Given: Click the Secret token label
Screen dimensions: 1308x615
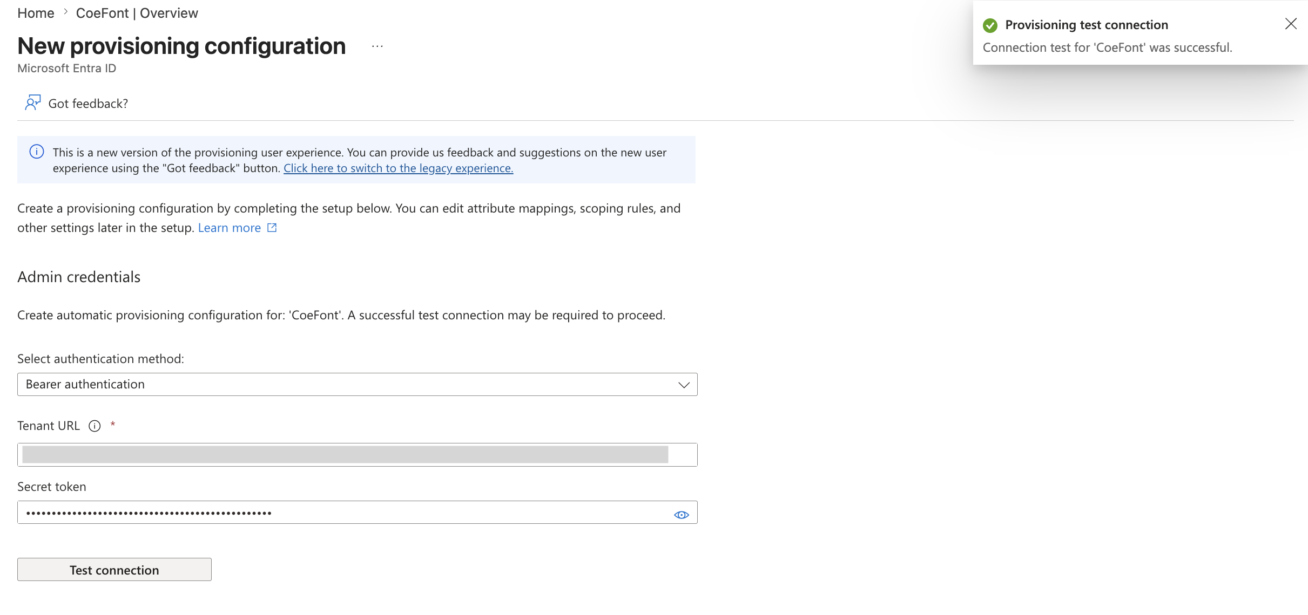Looking at the screenshot, I should 52,487.
